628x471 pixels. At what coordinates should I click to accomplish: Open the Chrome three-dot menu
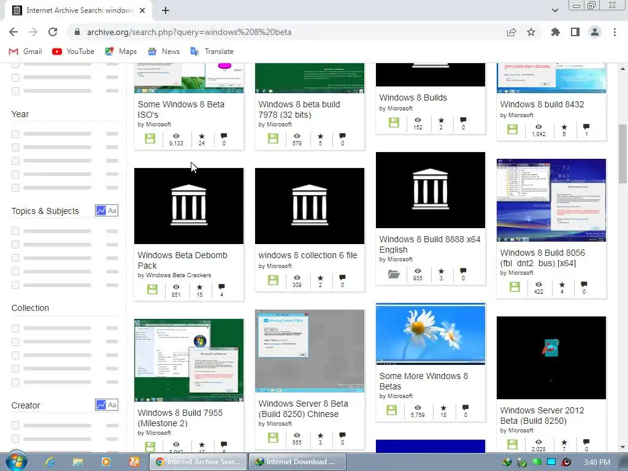pyautogui.click(x=615, y=32)
